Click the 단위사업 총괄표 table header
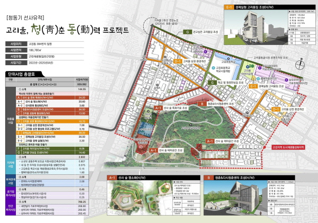Screen dimensions: 318x223 coord(22,75)
